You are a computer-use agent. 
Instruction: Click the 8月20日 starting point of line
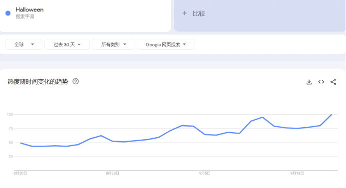(x=20, y=143)
